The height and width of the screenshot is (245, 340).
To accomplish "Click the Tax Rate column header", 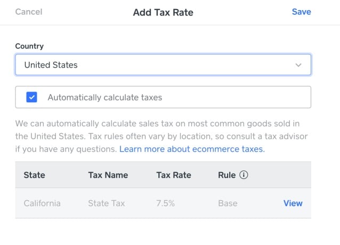I will click(174, 175).
